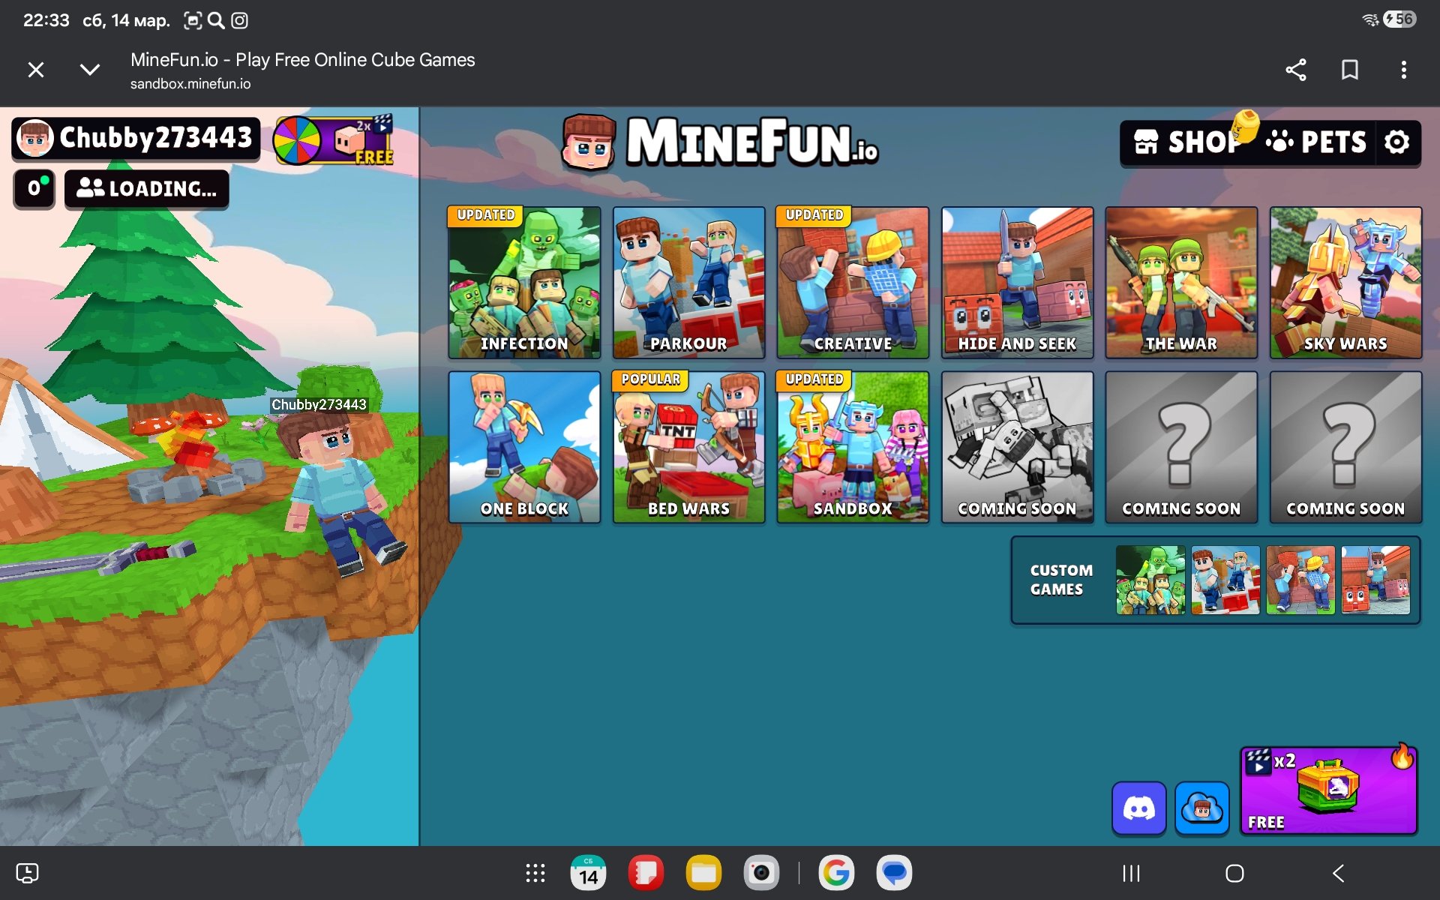The width and height of the screenshot is (1440, 900).
Task: Open the camera app in taskbar
Action: 761,873
